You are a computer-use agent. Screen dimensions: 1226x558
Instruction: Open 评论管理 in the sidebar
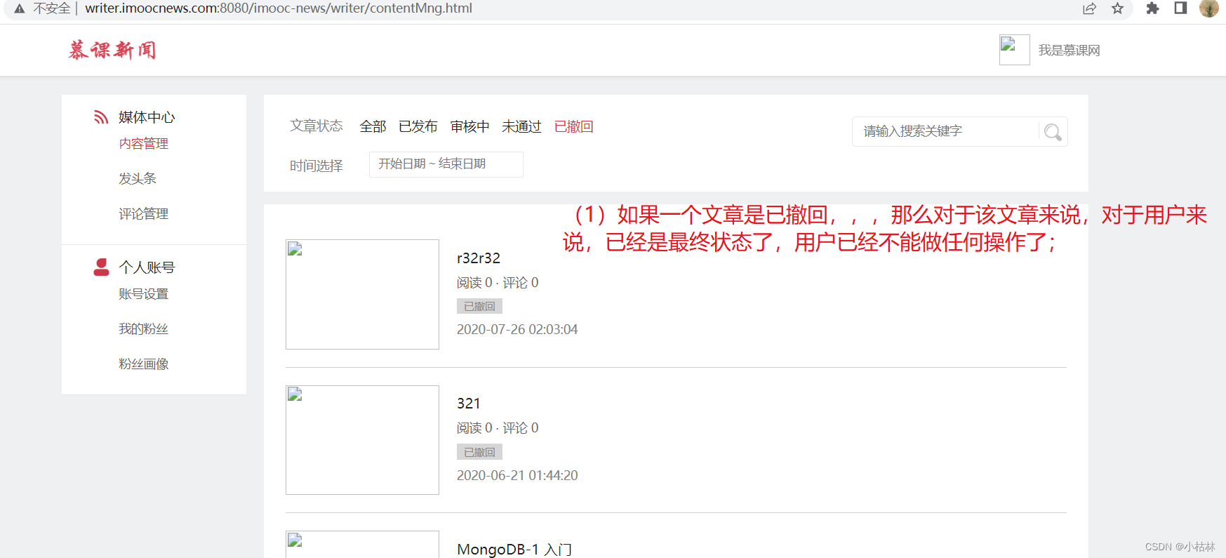143,213
